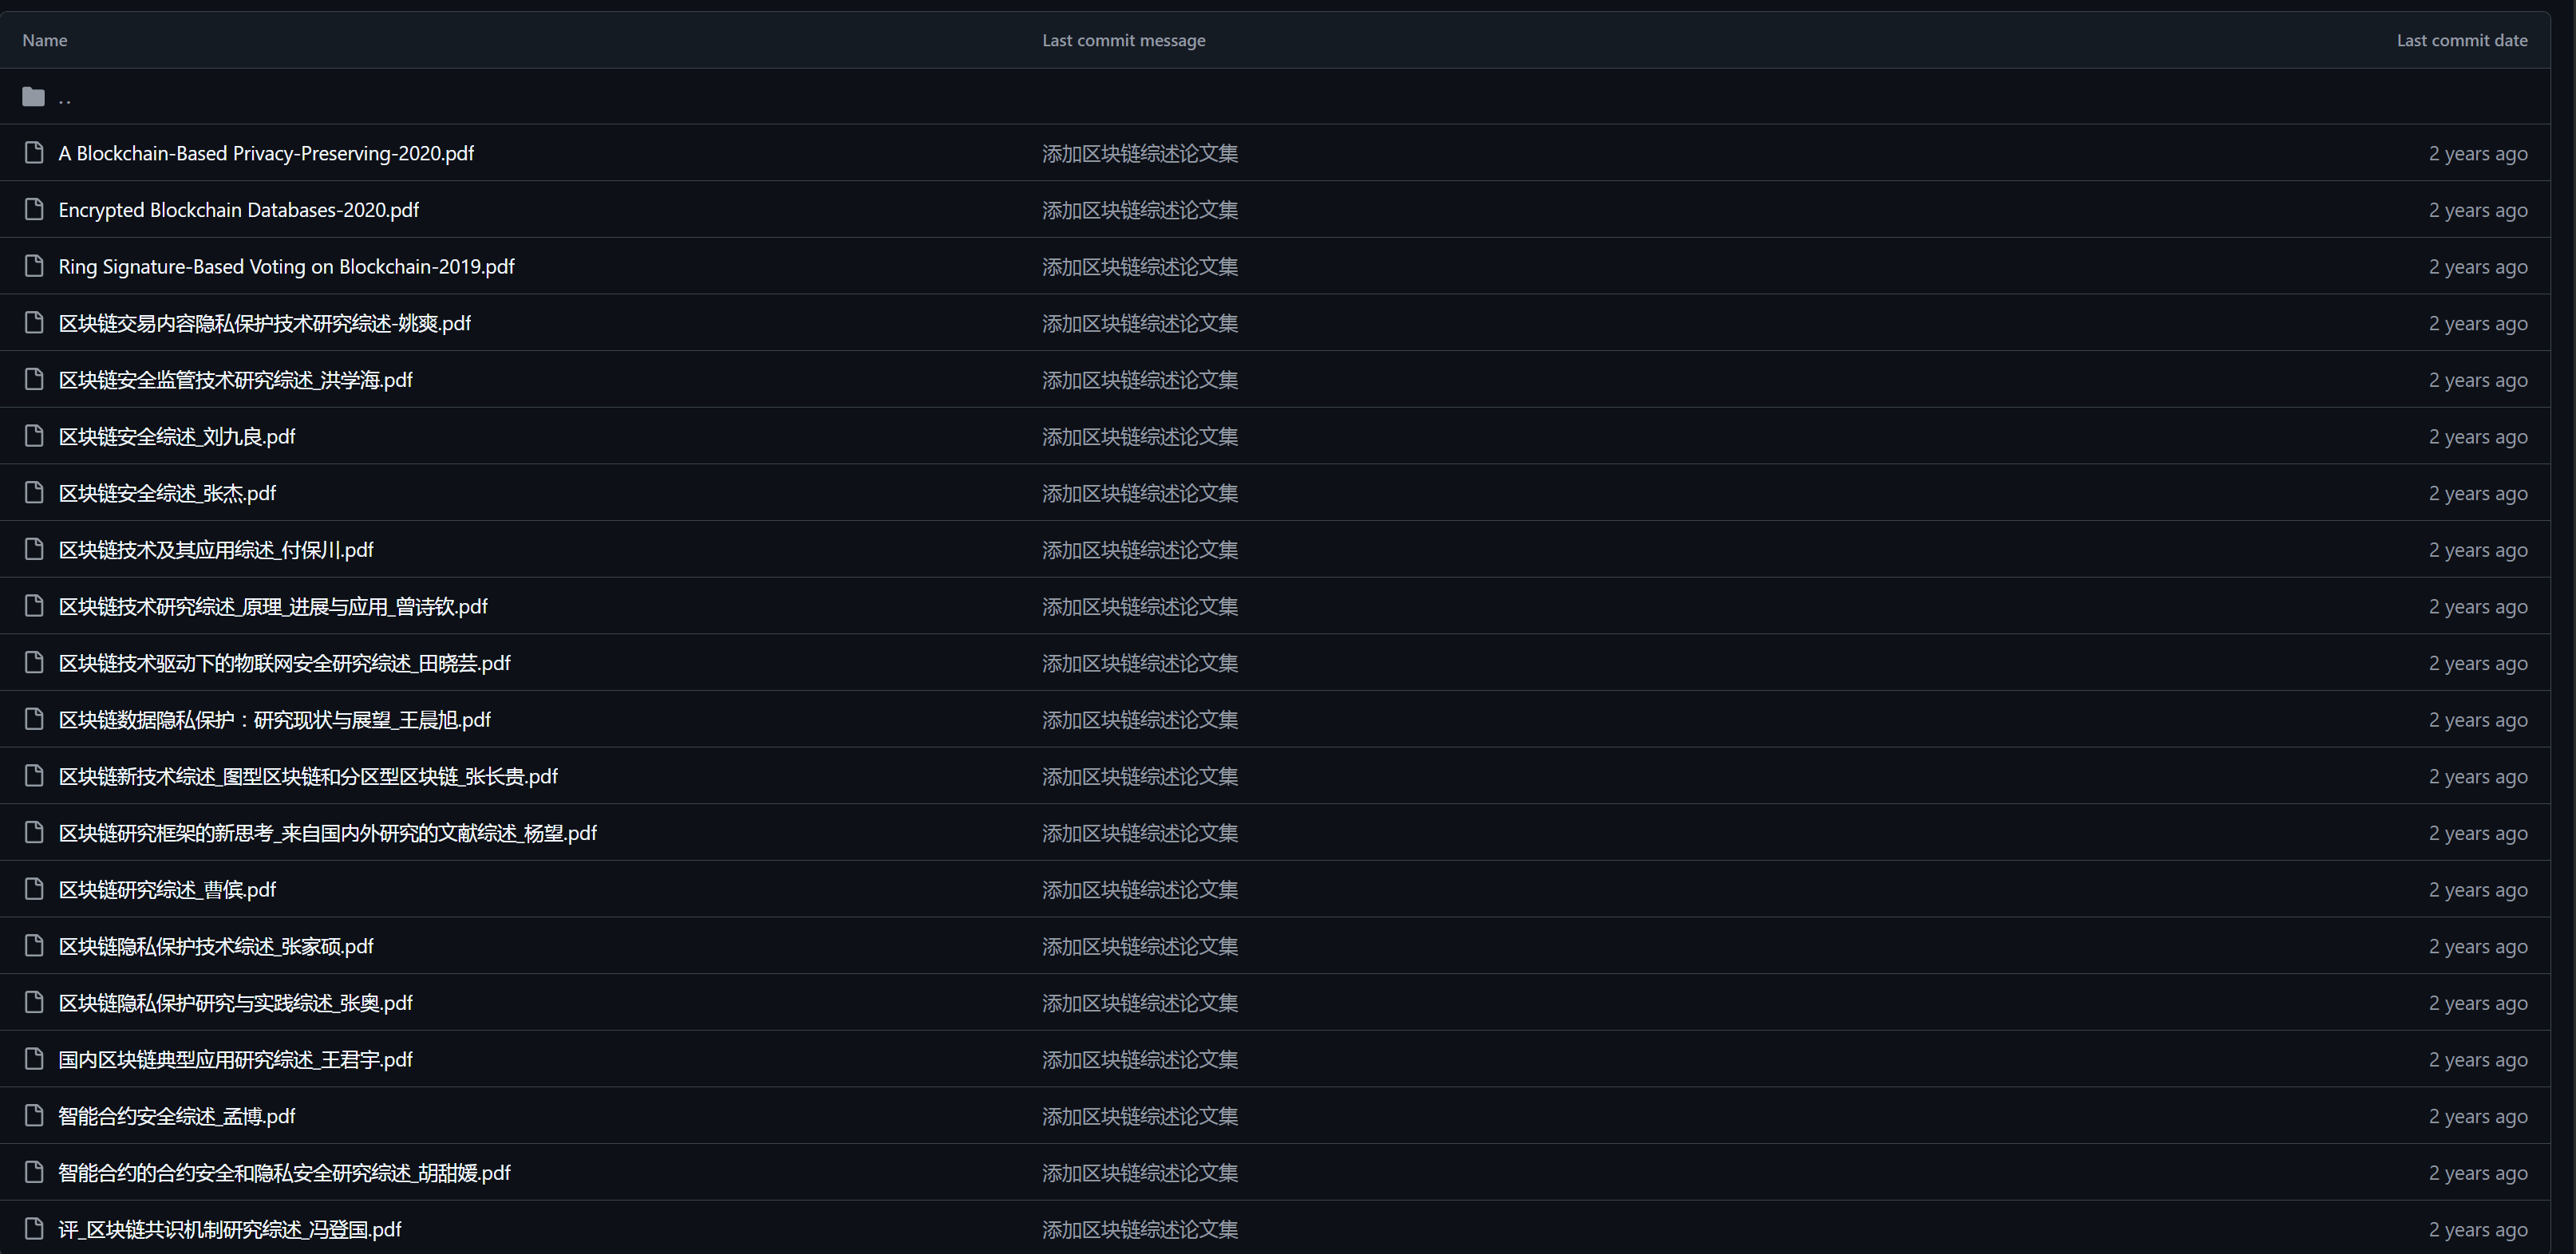The image size is (2576, 1254).
Task: Click file icon beside A Blockchain-Based Privacy-Preserving-2020.pdf
Action: coord(34,152)
